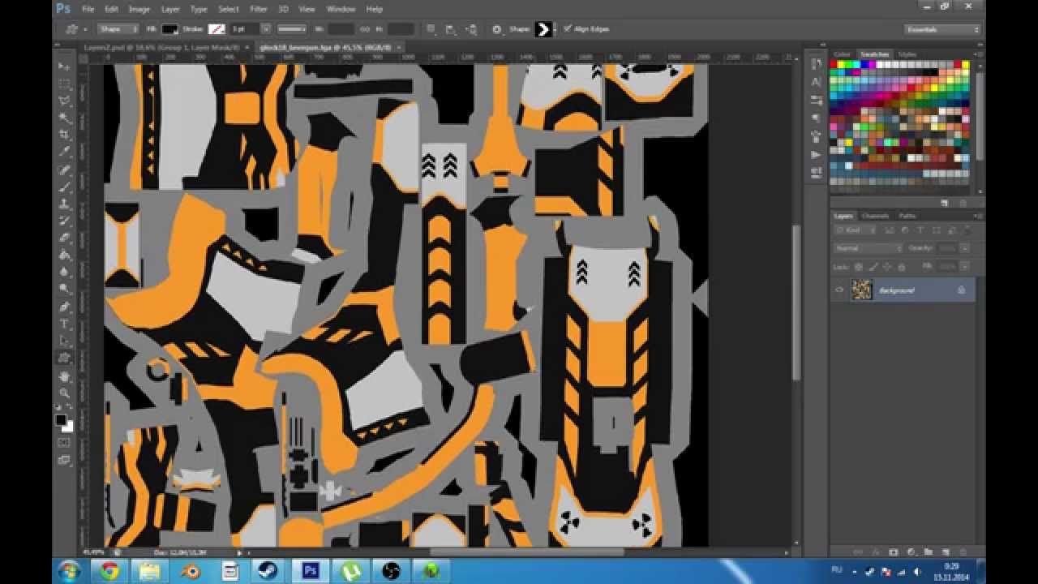Select the Rectangular Marquee tool
This screenshot has height=584, width=1038.
(x=64, y=84)
